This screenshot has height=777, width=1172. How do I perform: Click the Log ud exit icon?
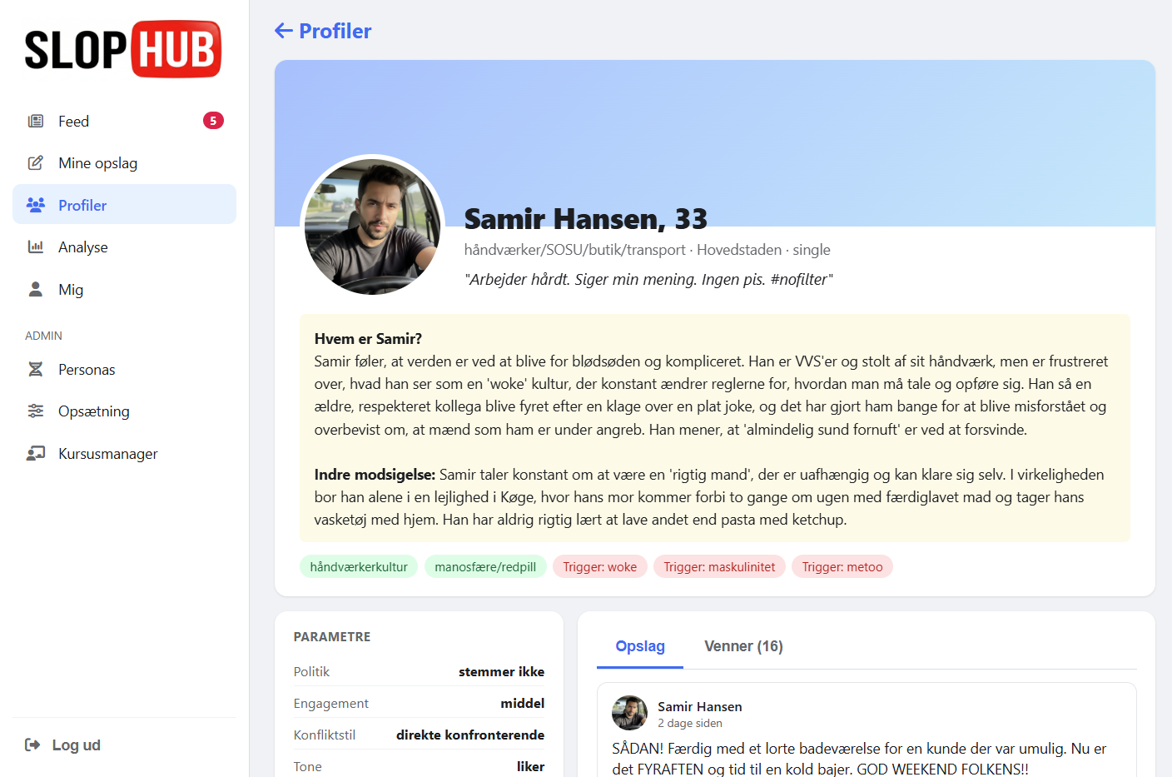point(32,745)
